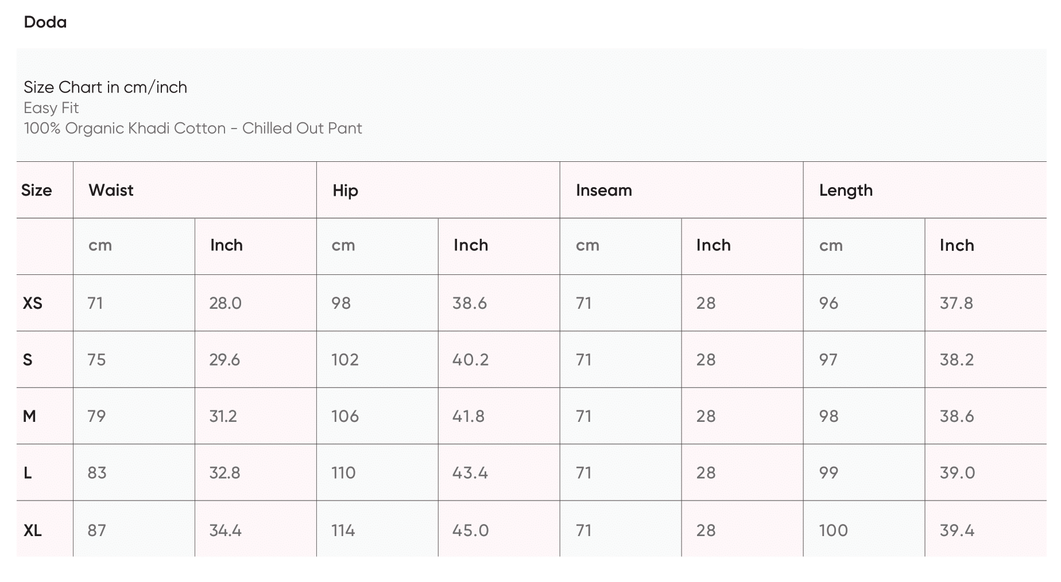
Task: Click the 'Size Chart in cm/inch' heading
Action: (x=105, y=87)
